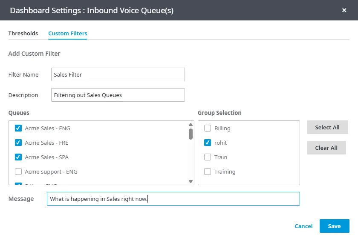Check the Train group checkbox
The height and width of the screenshot is (243, 358).
click(207, 157)
